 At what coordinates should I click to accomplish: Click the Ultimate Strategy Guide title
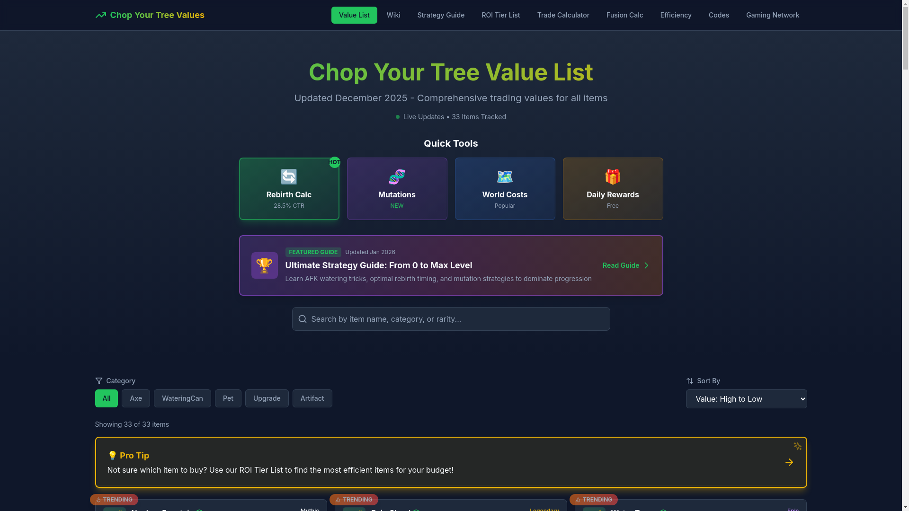[379, 265]
